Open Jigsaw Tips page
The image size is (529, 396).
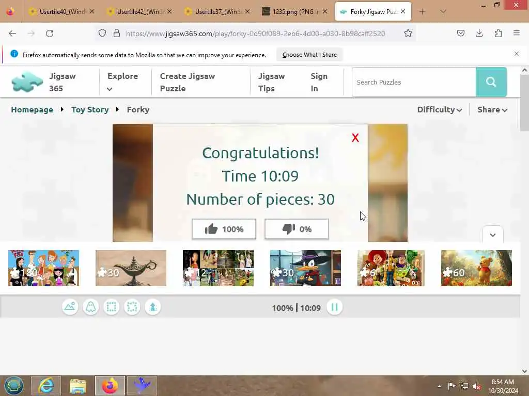[x=272, y=82]
